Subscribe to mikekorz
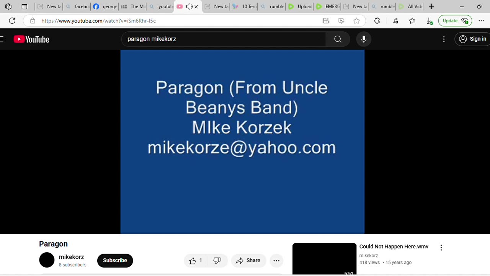This screenshot has height=276, width=490. [115, 260]
